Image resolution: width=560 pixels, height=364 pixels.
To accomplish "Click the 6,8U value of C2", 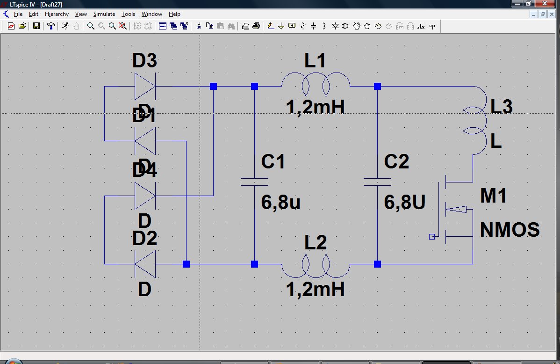I will coord(405,203).
